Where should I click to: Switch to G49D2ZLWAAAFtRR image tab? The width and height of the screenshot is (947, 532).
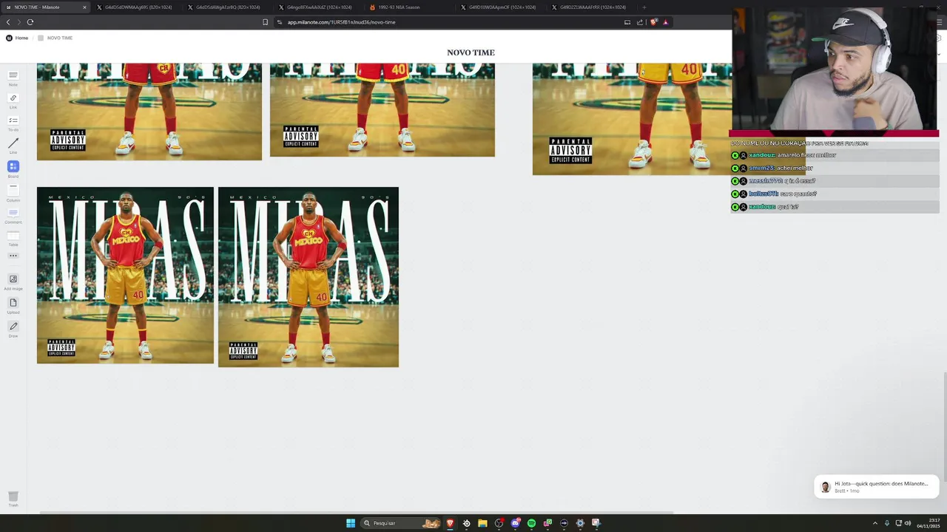(x=592, y=7)
